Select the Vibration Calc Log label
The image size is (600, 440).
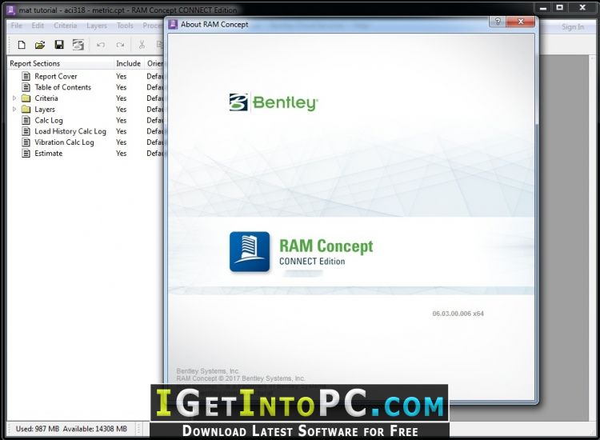point(64,142)
